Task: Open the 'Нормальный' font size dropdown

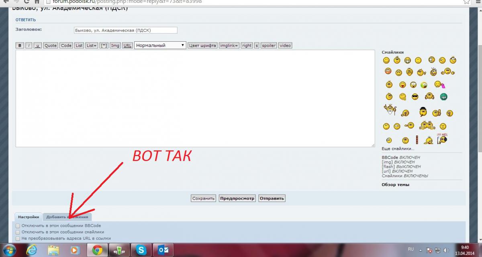Action: (160, 45)
